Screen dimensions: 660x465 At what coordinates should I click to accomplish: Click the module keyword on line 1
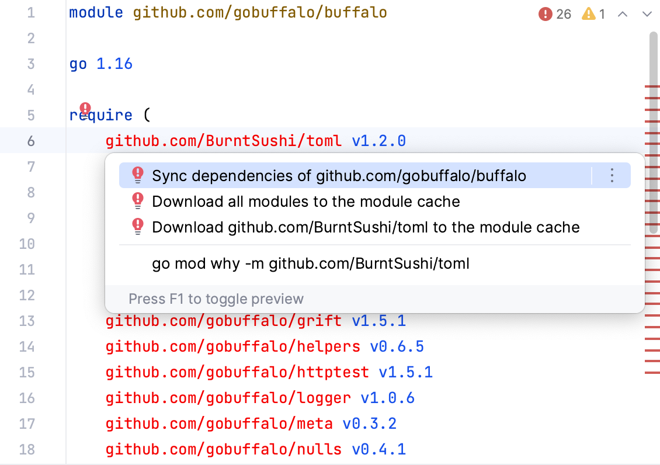[x=96, y=12]
